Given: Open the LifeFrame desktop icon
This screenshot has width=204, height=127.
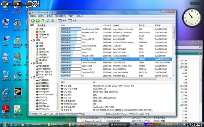Looking at the screenshot, I should click(x=18, y=76).
